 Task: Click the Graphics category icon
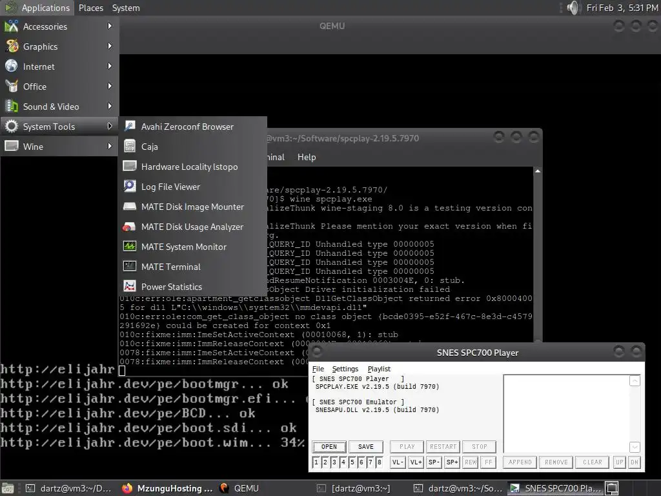[12, 46]
